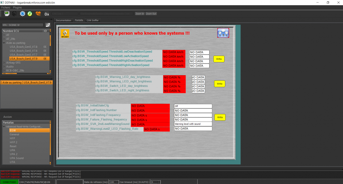Click the ECU scan icon beside the vehicle field
343x184 pixels.
48,25
